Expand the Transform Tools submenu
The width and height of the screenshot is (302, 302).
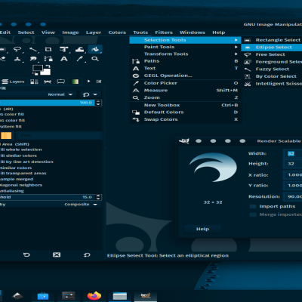coord(186,54)
